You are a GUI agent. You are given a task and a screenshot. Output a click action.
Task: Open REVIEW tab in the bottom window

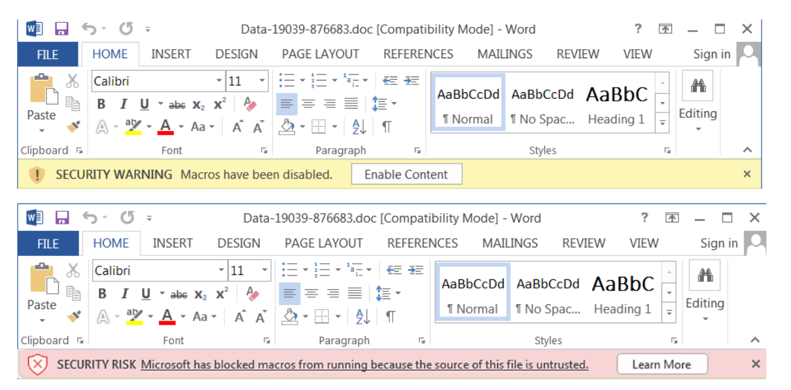point(584,243)
